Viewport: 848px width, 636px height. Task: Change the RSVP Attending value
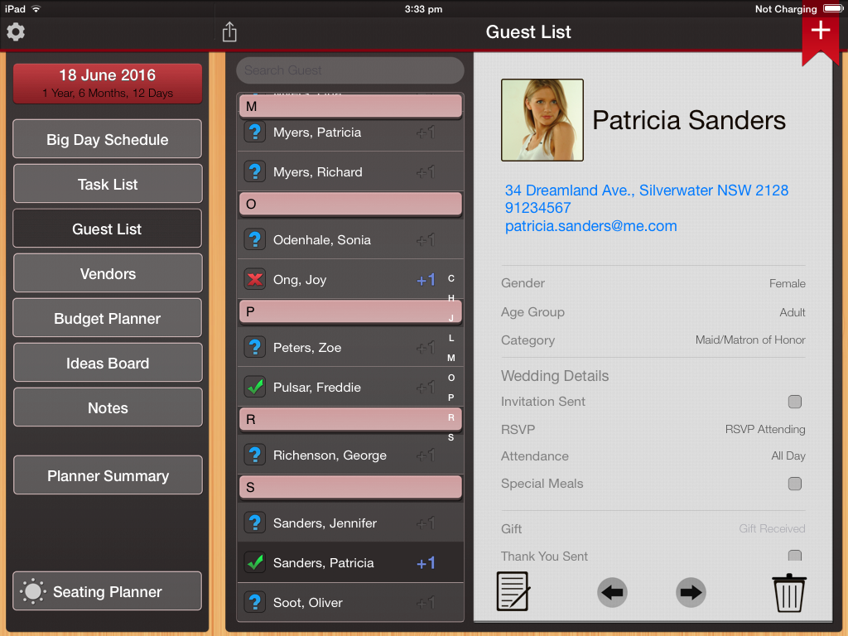pyautogui.click(x=764, y=430)
